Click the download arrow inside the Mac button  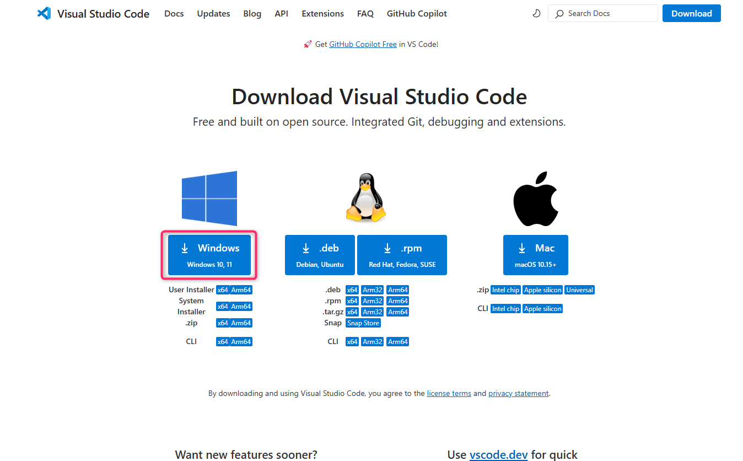(x=521, y=248)
